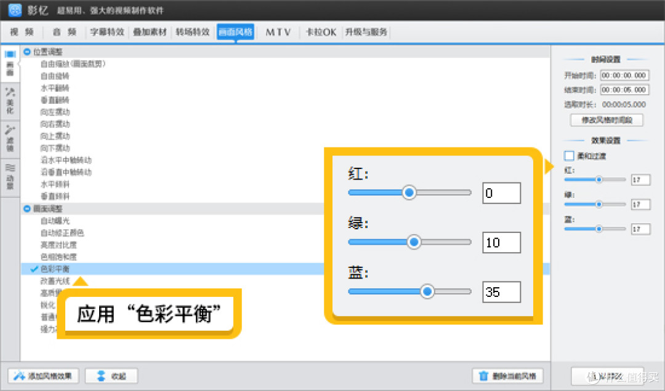Click the 红 value box
The height and width of the screenshot is (391, 665).
click(640, 180)
